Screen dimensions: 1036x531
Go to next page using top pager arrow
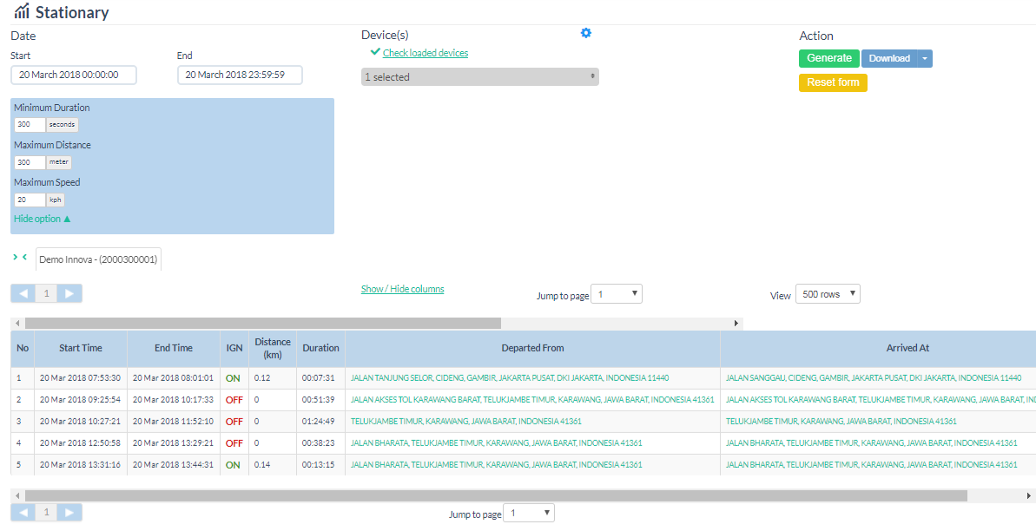pos(69,293)
